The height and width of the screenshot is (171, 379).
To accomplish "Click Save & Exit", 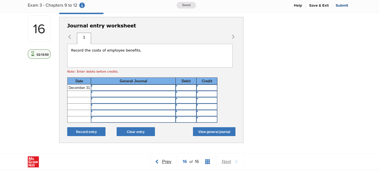I will (x=319, y=5).
